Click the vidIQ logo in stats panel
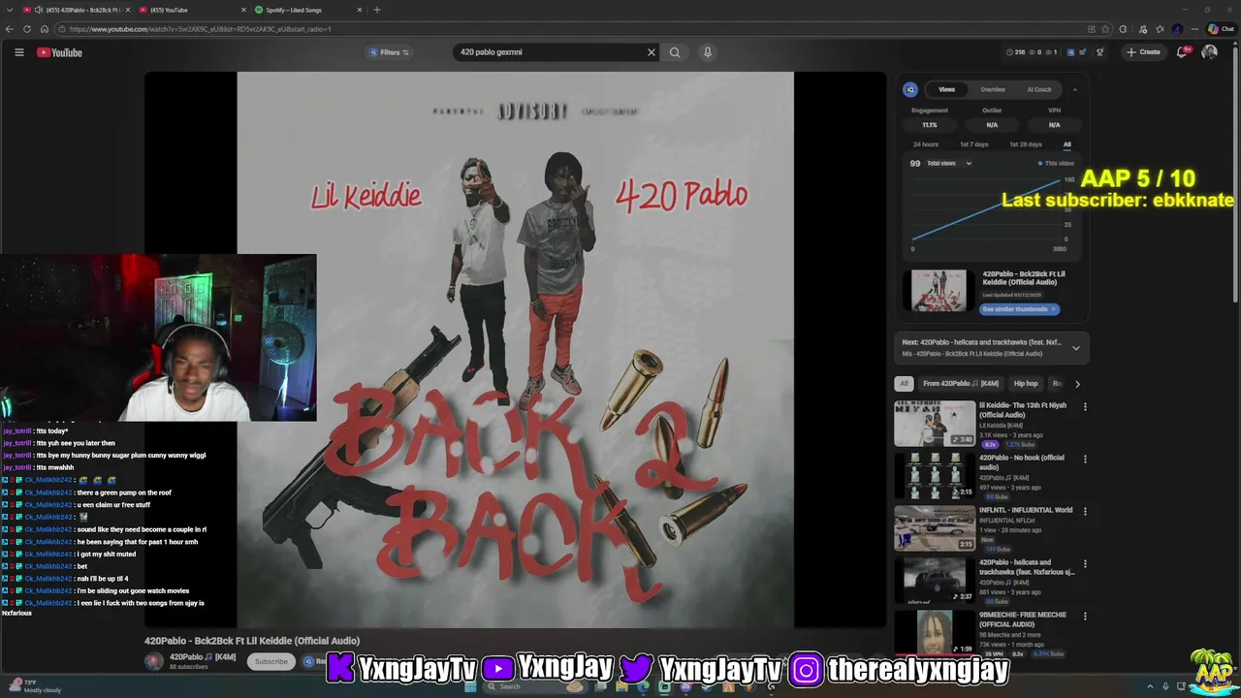Viewport: 1241px width, 698px height. point(910,89)
